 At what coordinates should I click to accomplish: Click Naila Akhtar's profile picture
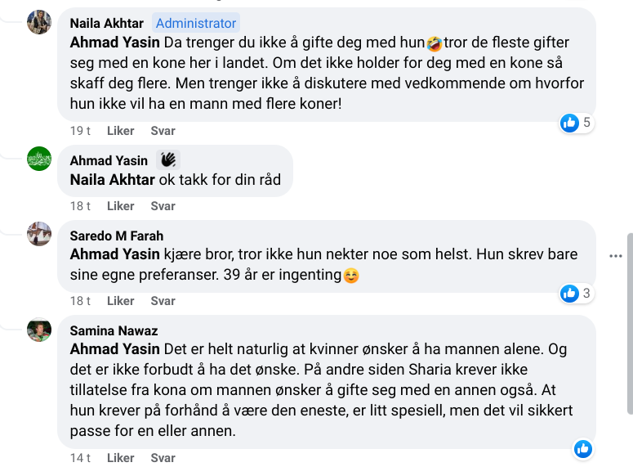[39, 22]
